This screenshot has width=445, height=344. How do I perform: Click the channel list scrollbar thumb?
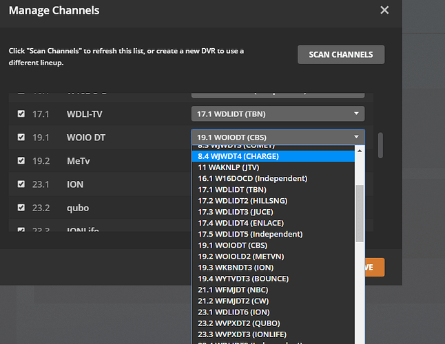click(x=380, y=145)
